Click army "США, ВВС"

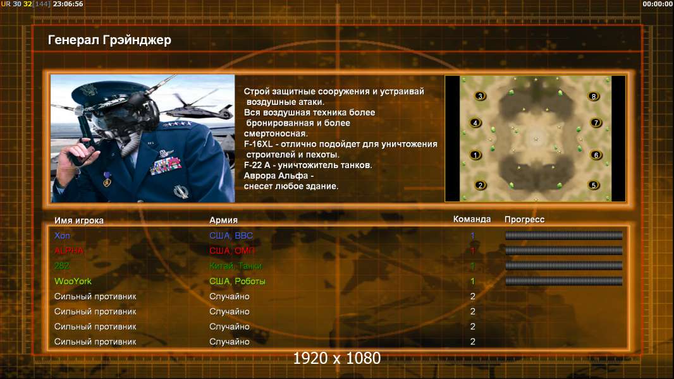tap(231, 236)
